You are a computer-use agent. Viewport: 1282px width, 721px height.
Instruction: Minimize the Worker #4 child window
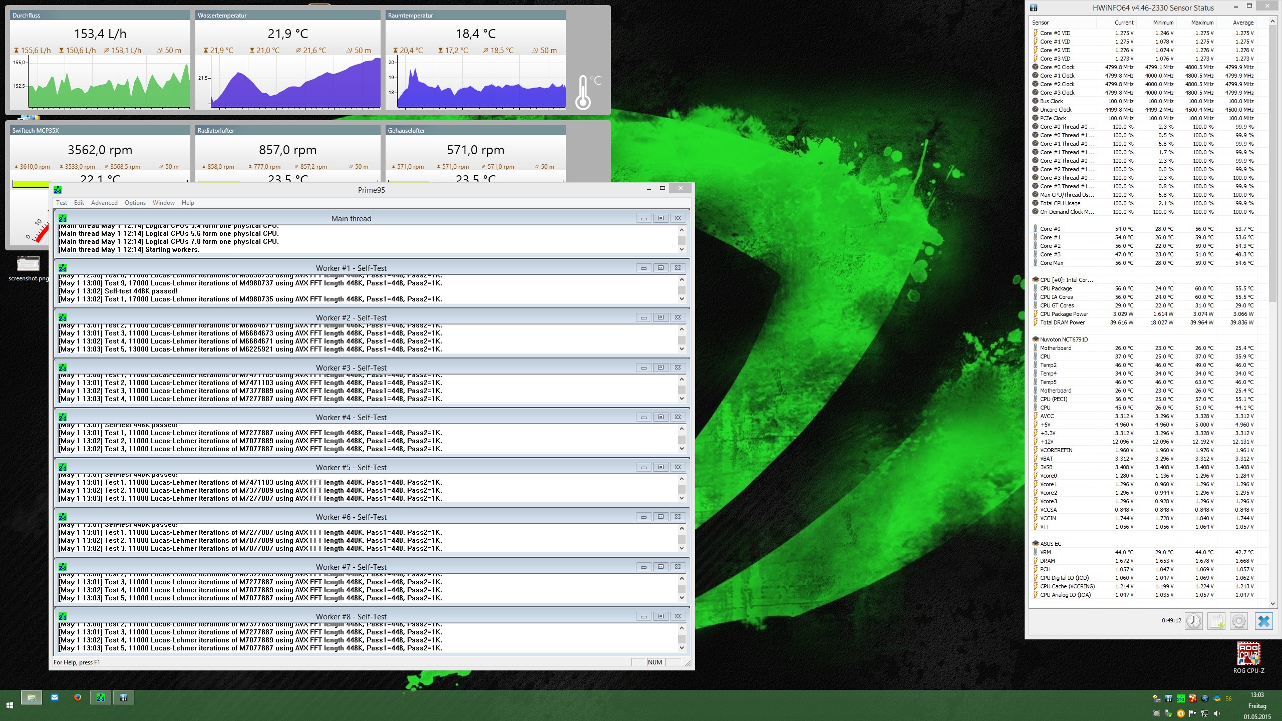coord(644,417)
